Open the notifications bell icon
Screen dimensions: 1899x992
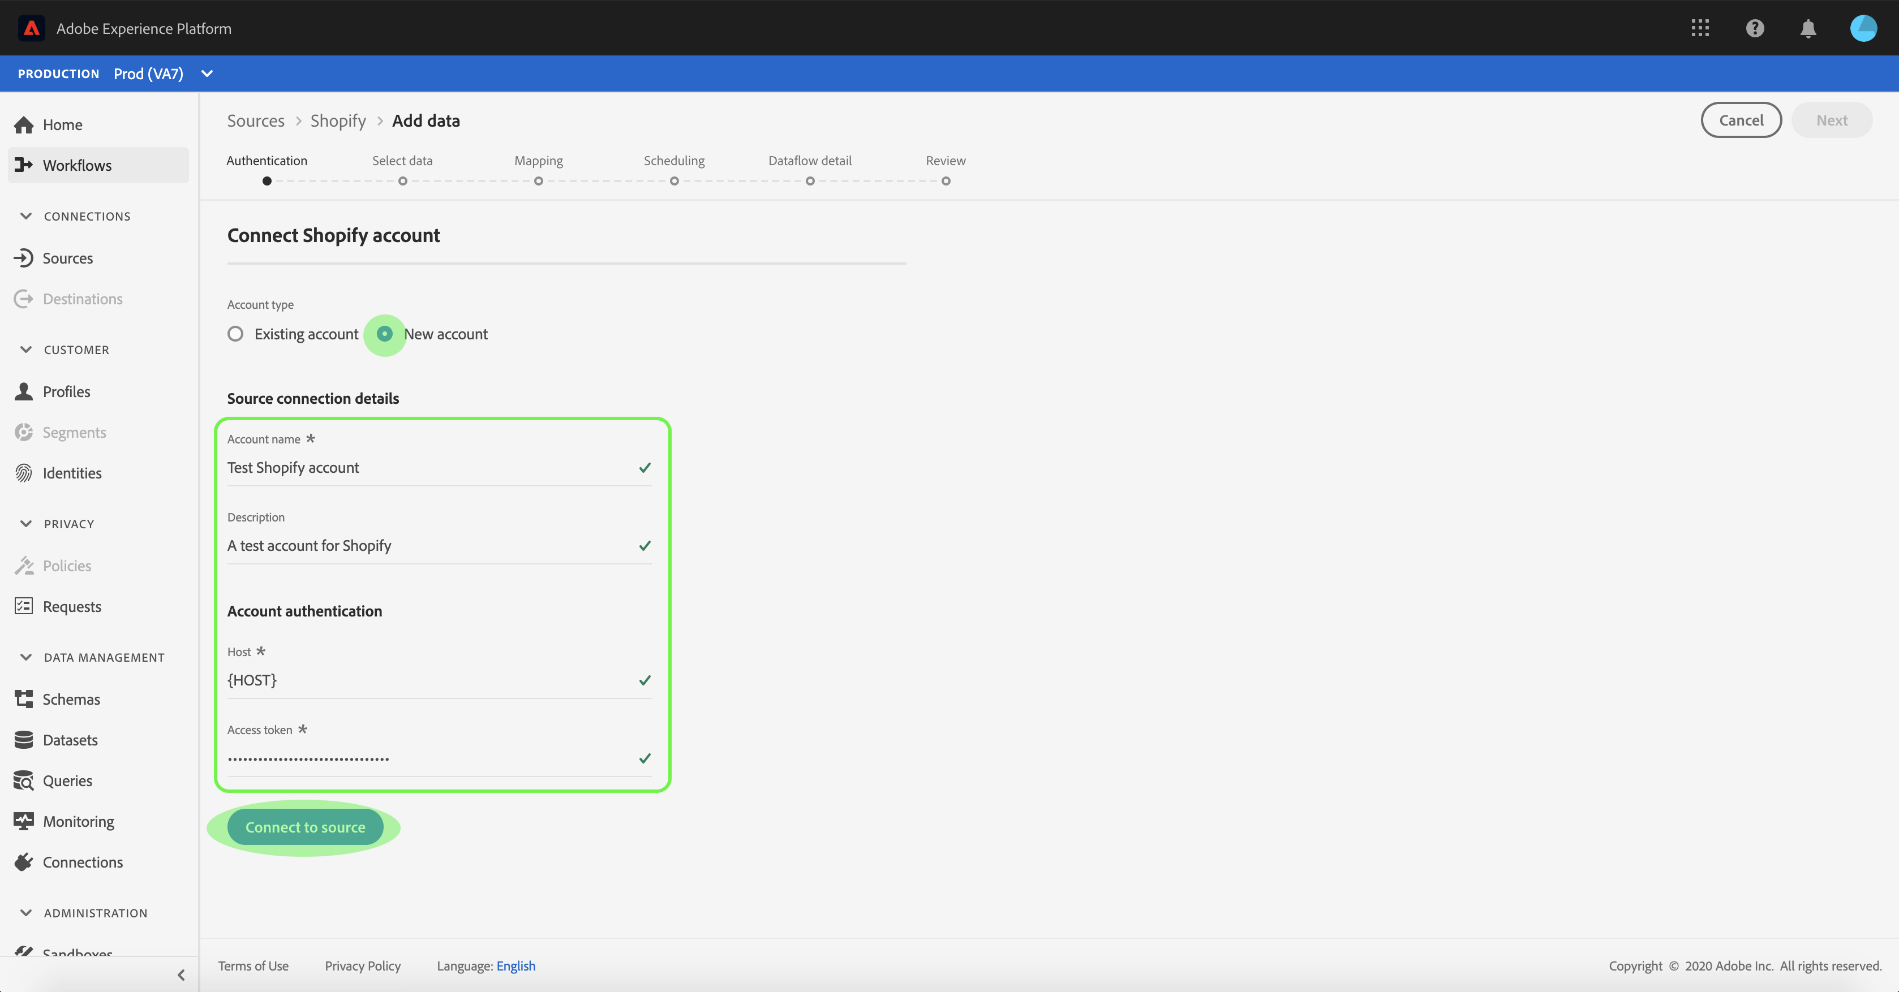tap(1807, 28)
